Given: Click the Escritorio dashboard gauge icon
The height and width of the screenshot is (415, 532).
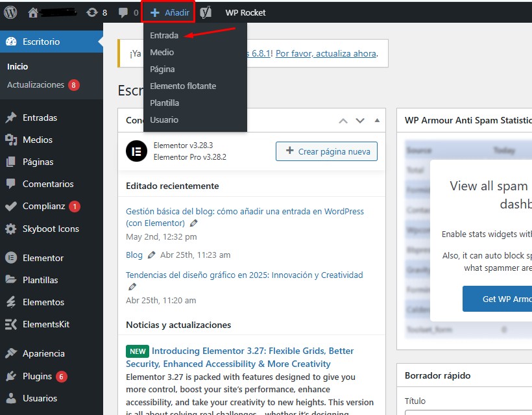Looking at the screenshot, I should tap(11, 42).
